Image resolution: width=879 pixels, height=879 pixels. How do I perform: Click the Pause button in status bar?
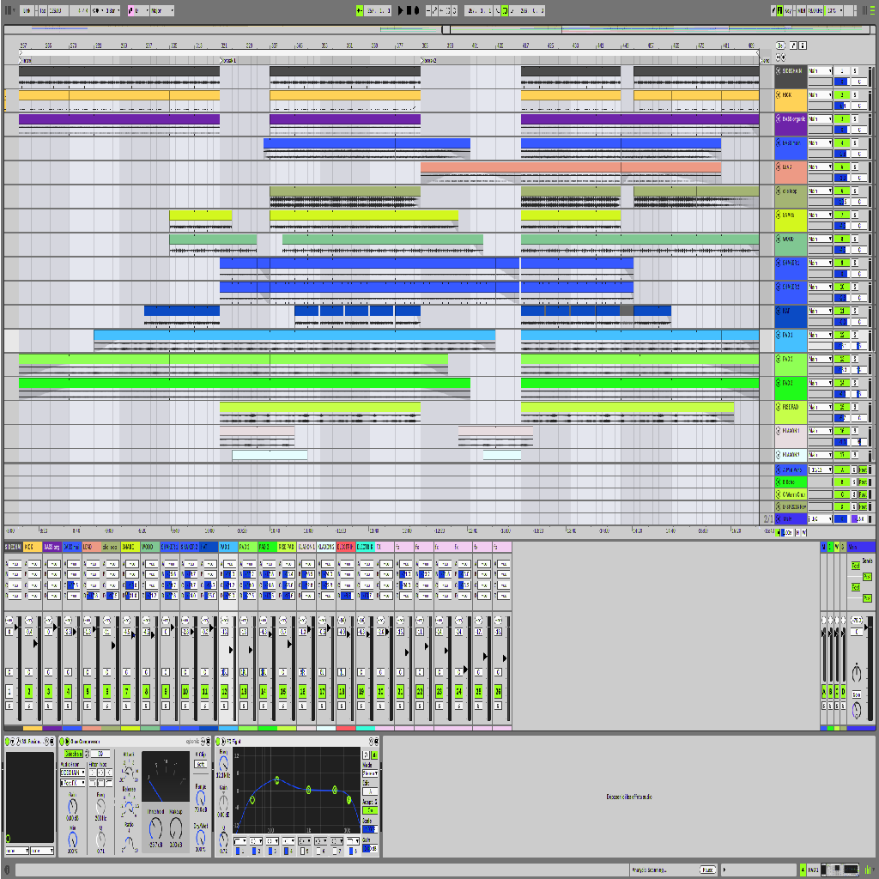pos(708,870)
